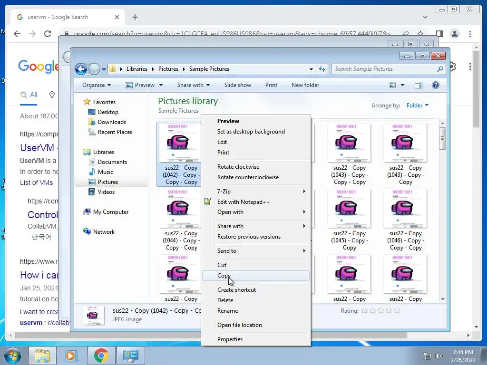The height and width of the screenshot is (365, 487).
Task: Click the Chrome icon in the taskbar
Action: 101,355
